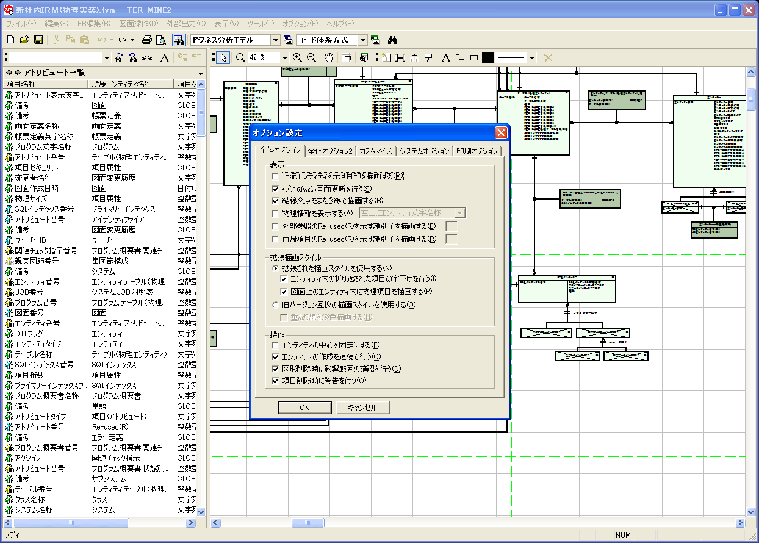
Task: Uncheck 項目削除時に警告を行う
Action: pyautogui.click(x=276, y=381)
